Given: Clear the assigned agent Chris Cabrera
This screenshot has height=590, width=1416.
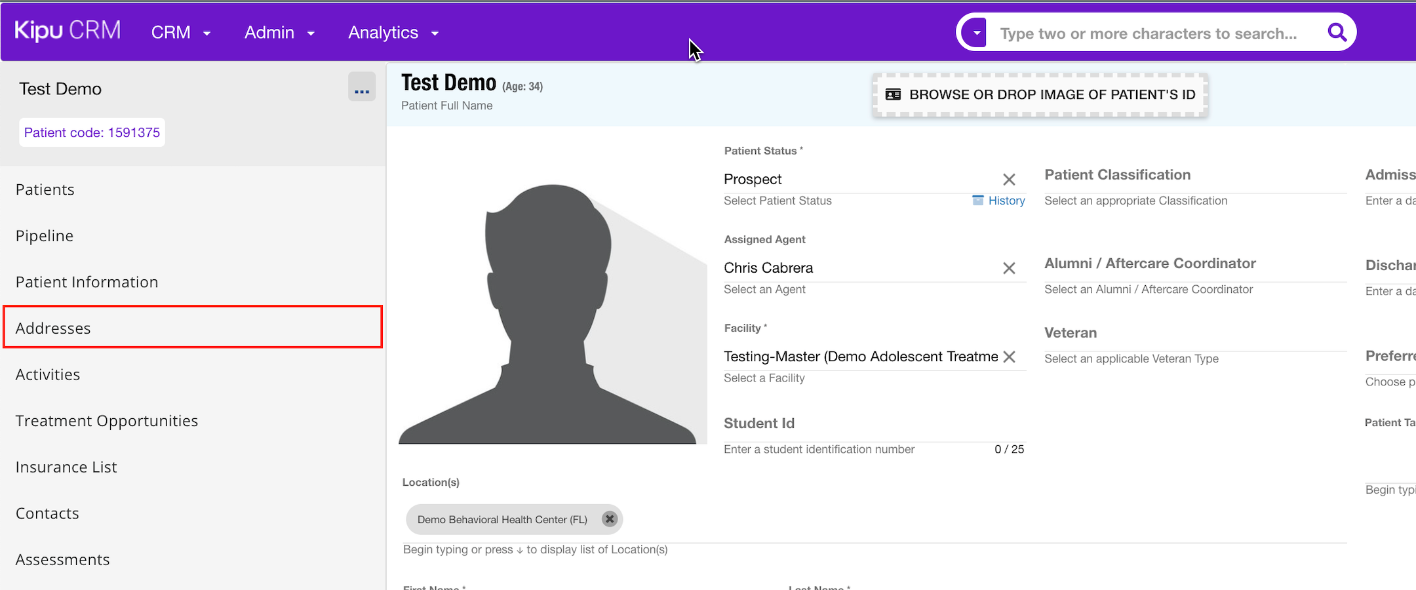Looking at the screenshot, I should 1009,268.
